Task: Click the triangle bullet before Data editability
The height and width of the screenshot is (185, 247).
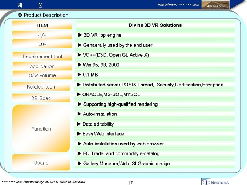Action: (x=79, y=124)
